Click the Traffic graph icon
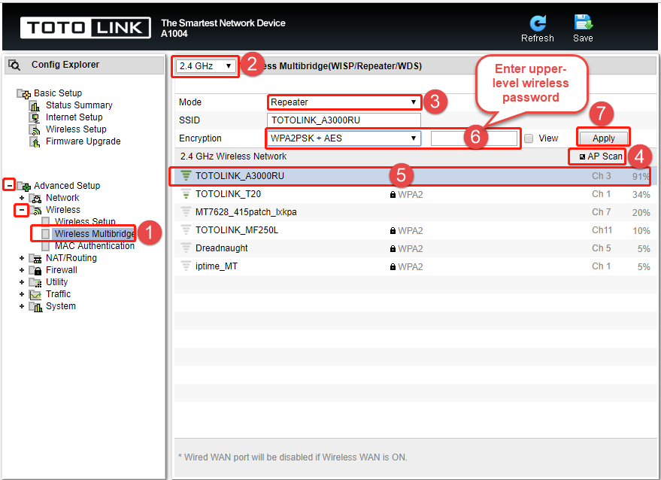 pyautogui.click(x=36, y=294)
